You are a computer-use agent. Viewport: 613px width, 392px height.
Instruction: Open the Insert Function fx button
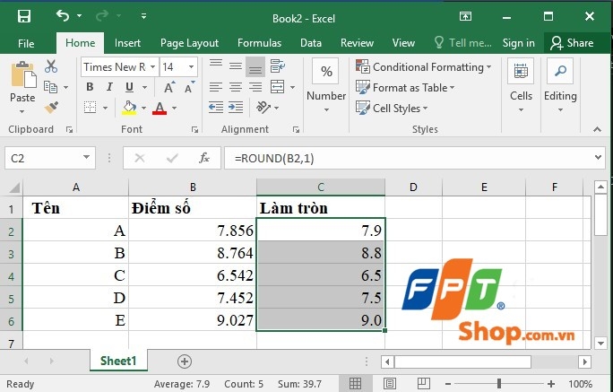(x=204, y=158)
